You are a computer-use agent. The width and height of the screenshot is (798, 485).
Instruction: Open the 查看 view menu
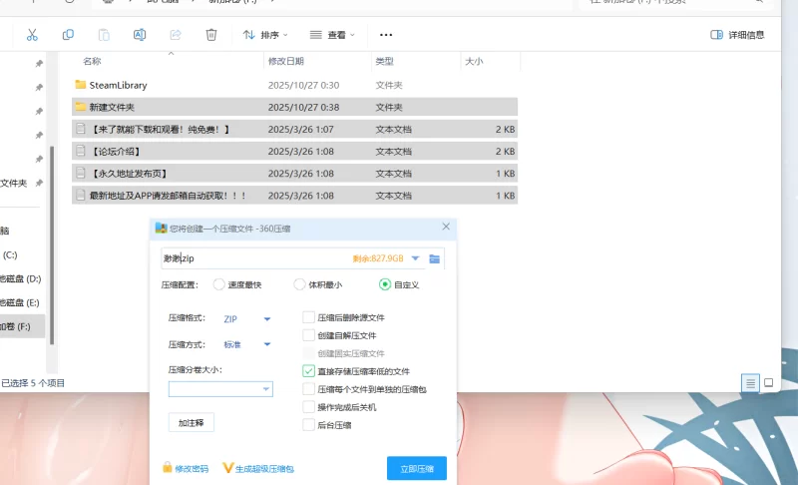332,35
